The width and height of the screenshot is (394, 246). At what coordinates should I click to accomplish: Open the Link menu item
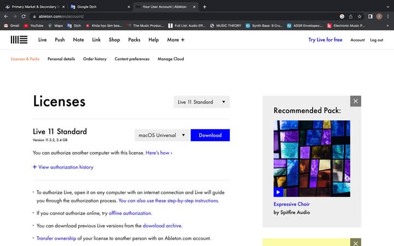[96, 40]
